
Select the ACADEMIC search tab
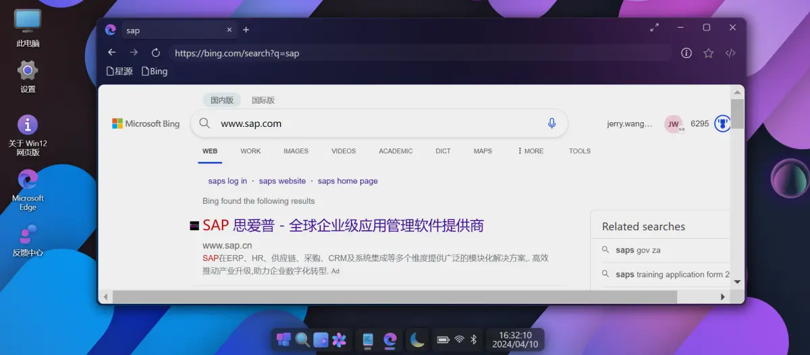tap(396, 151)
